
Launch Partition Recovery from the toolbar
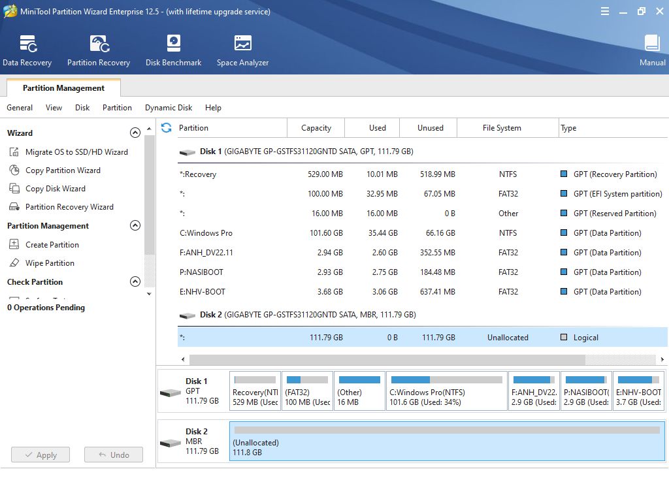click(99, 50)
